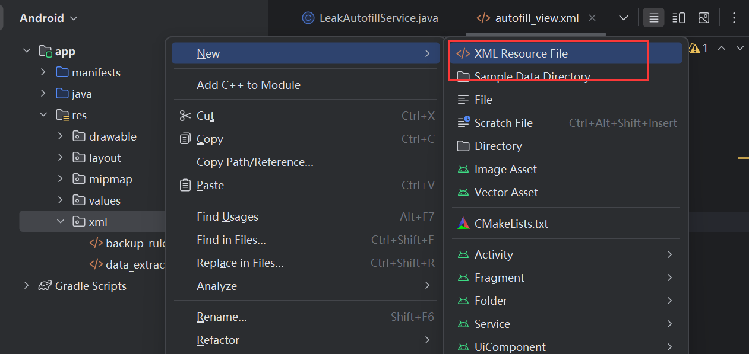
Task: Click the CMakeLists.txt triangle icon
Action: [463, 224]
